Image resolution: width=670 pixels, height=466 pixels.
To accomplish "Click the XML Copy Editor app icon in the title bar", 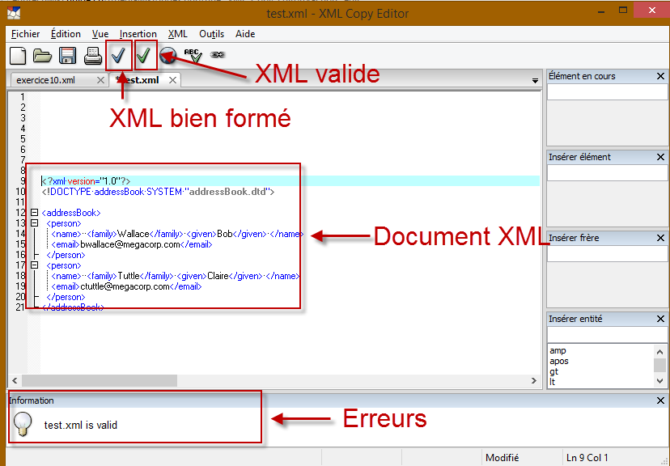I will point(14,13).
